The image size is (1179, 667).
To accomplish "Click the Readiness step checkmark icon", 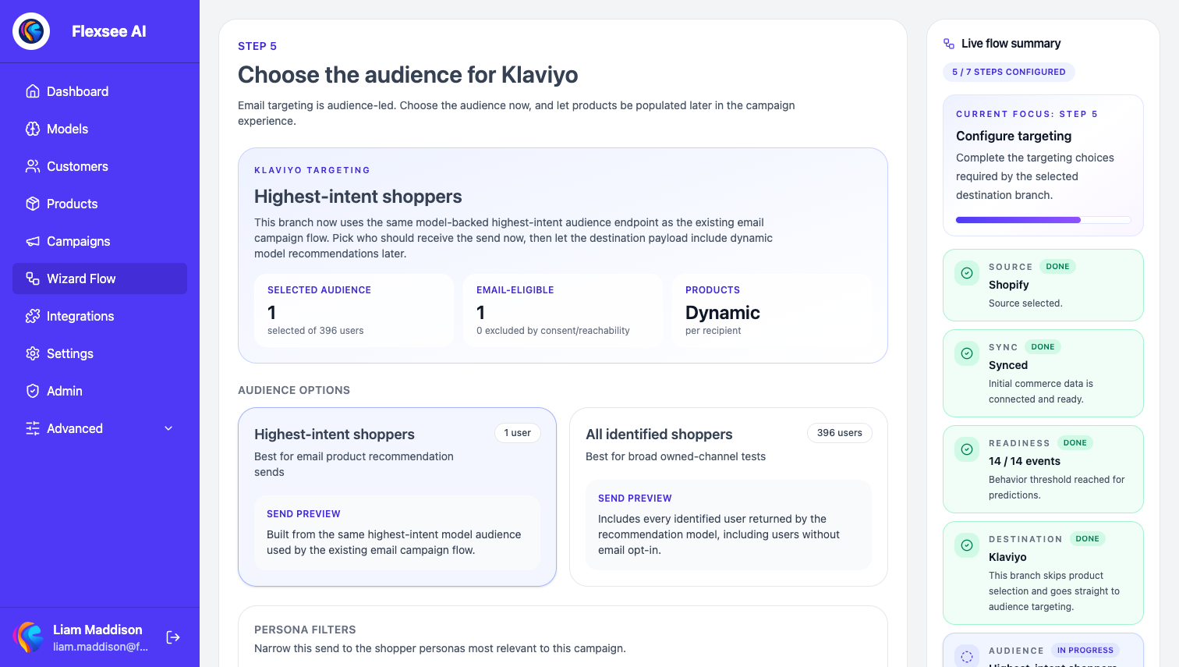I will pyautogui.click(x=967, y=449).
